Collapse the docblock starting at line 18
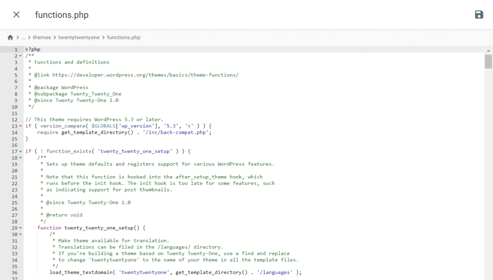The width and height of the screenshot is (493, 280). (20, 157)
